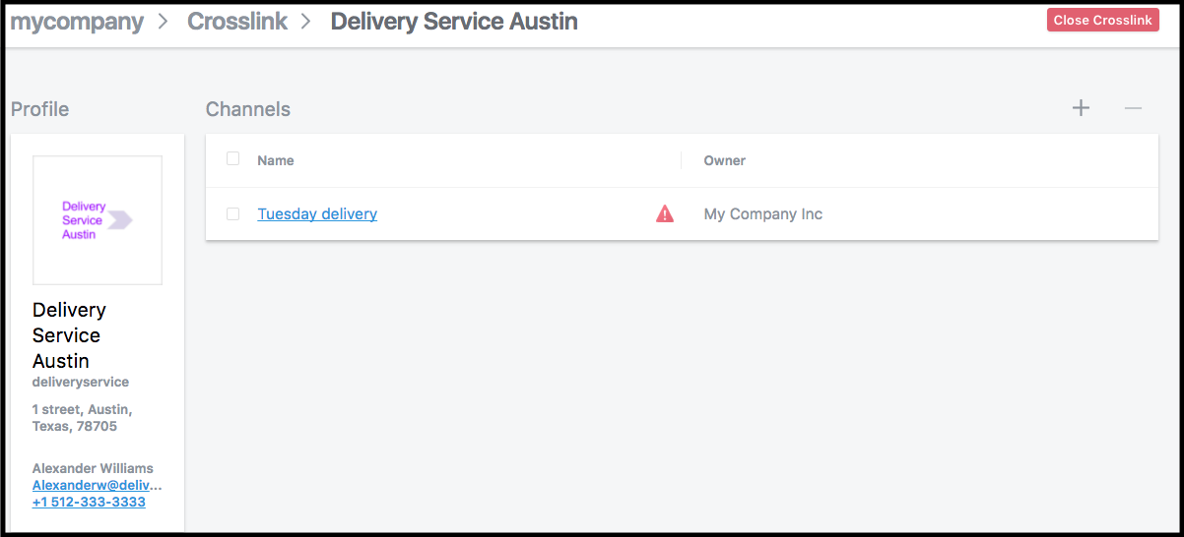This screenshot has width=1184, height=537.
Task: Go to mycompany in the breadcrumb
Action: [x=77, y=22]
